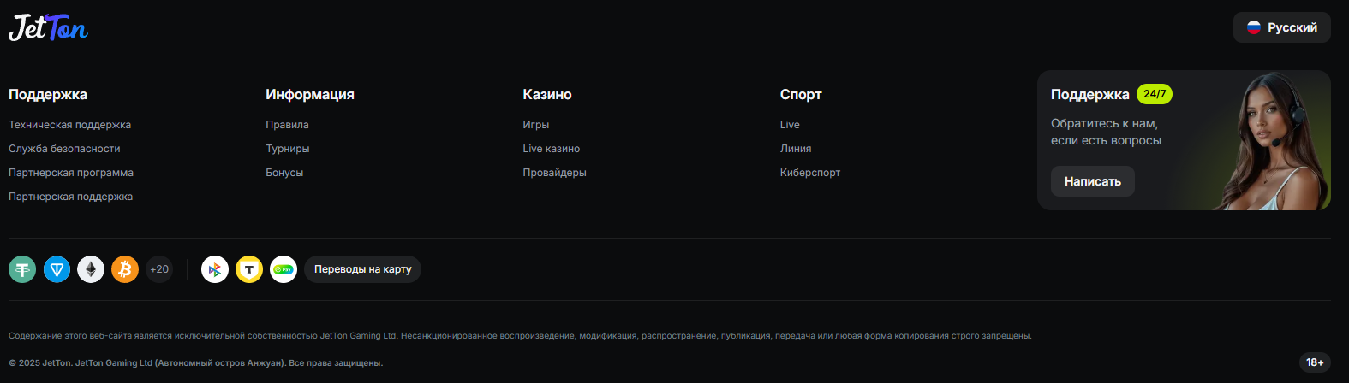Open the Бонусы link
This screenshot has width=1349, height=383.
(284, 173)
